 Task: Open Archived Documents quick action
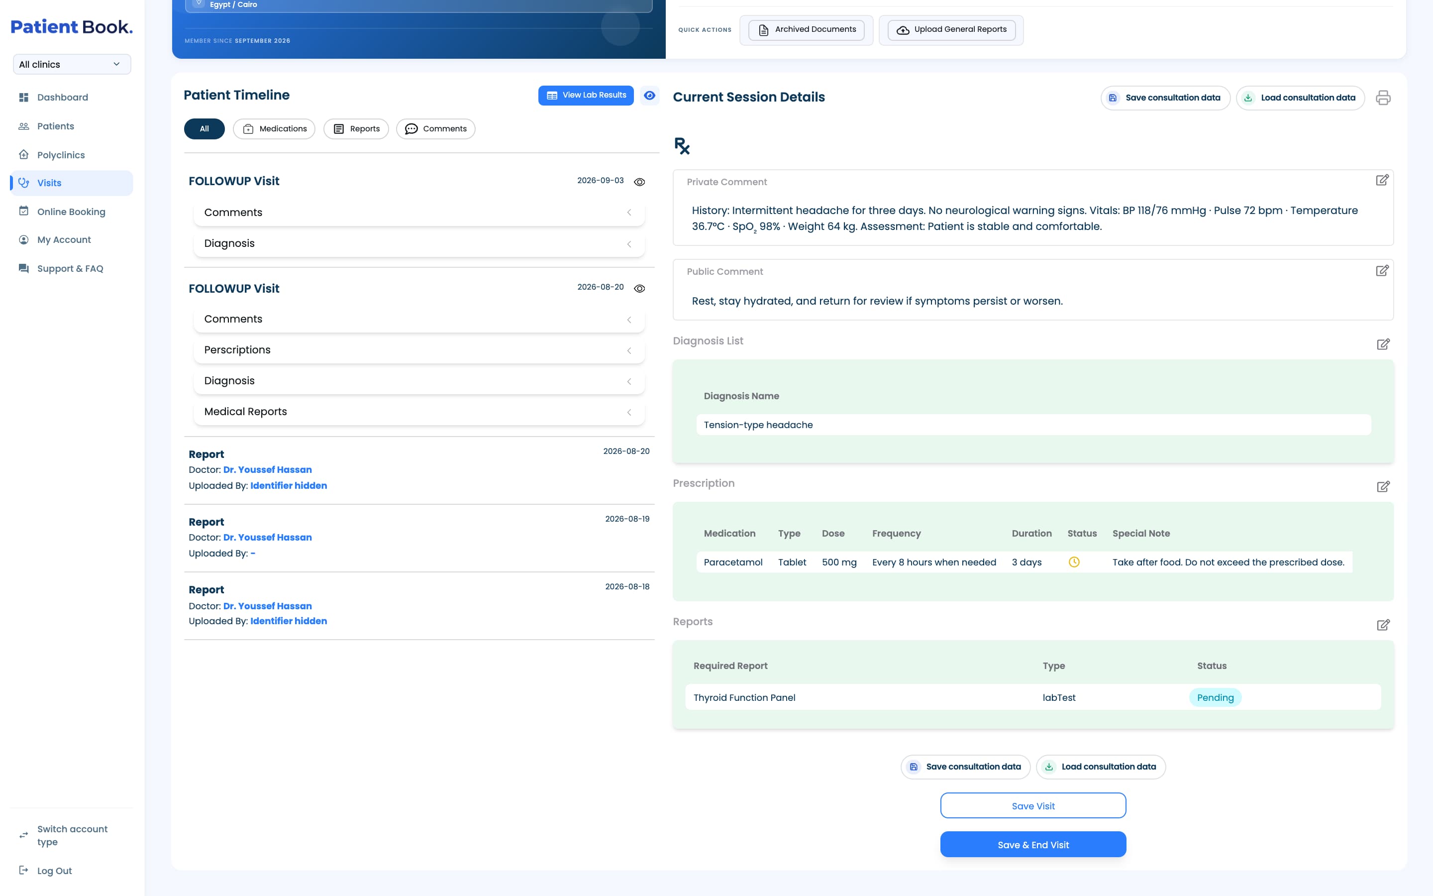click(x=806, y=30)
